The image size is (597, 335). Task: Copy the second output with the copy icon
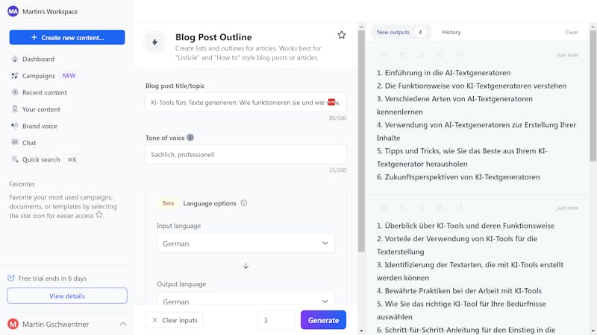[403, 208]
